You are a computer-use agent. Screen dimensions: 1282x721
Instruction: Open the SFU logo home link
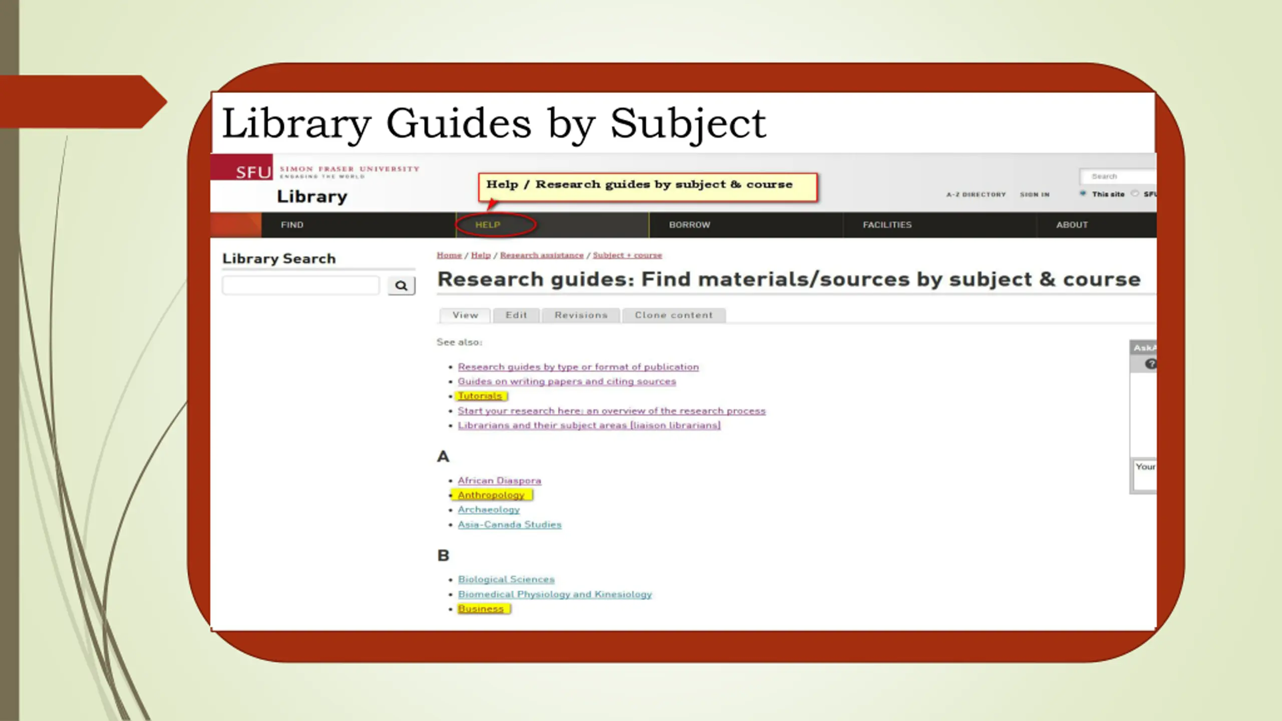(x=242, y=168)
